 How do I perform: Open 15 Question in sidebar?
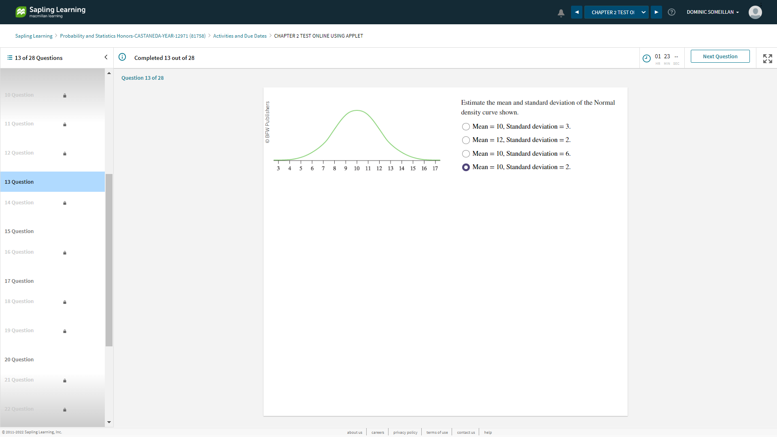pyautogui.click(x=19, y=231)
